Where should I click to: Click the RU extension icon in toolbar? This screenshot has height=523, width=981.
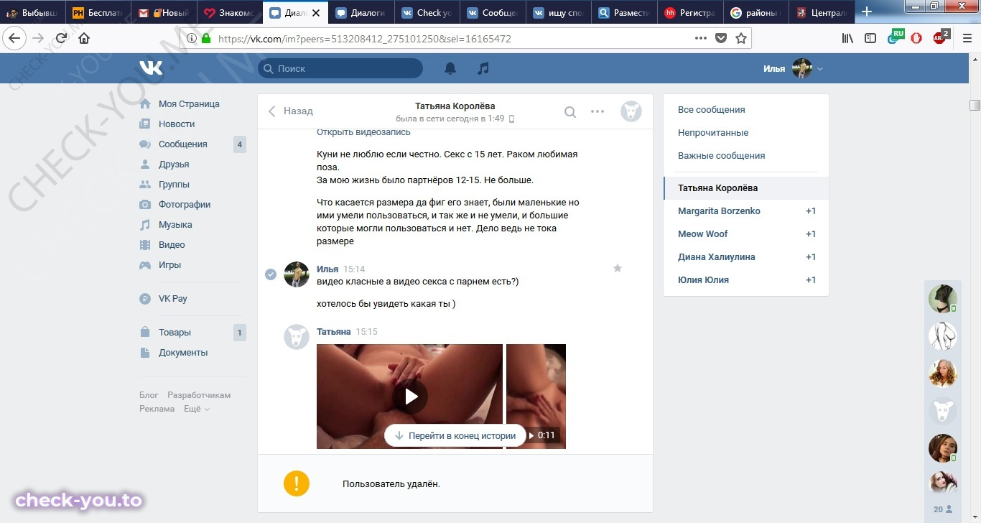895,36
